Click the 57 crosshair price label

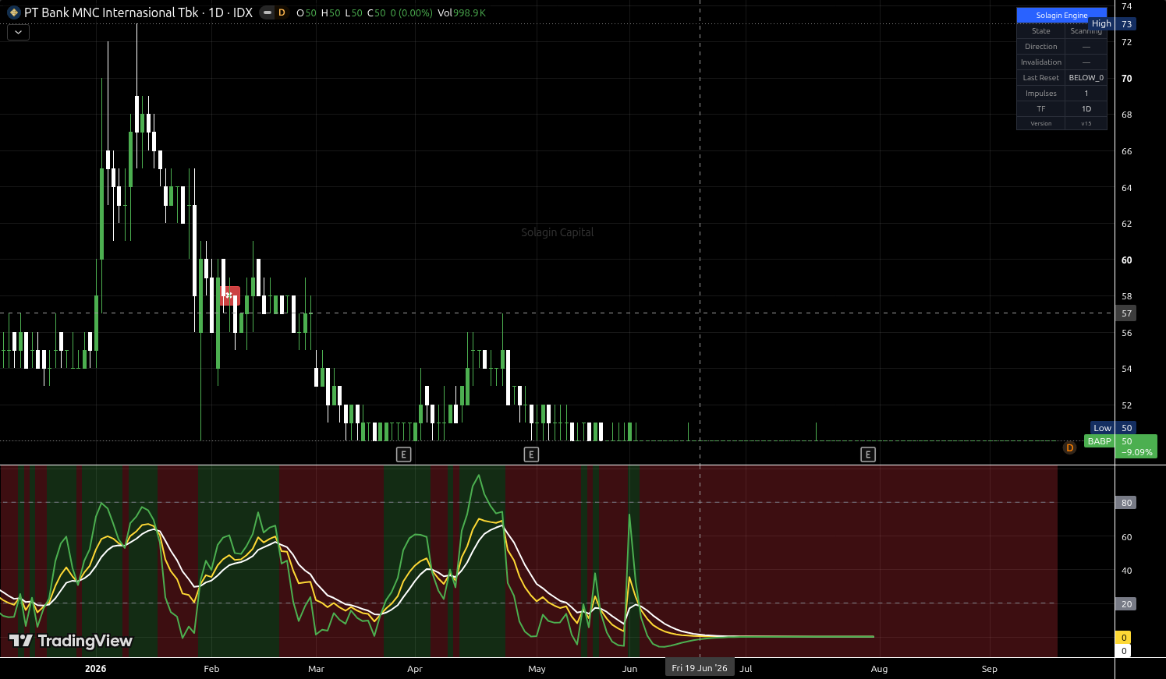(x=1126, y=313)
